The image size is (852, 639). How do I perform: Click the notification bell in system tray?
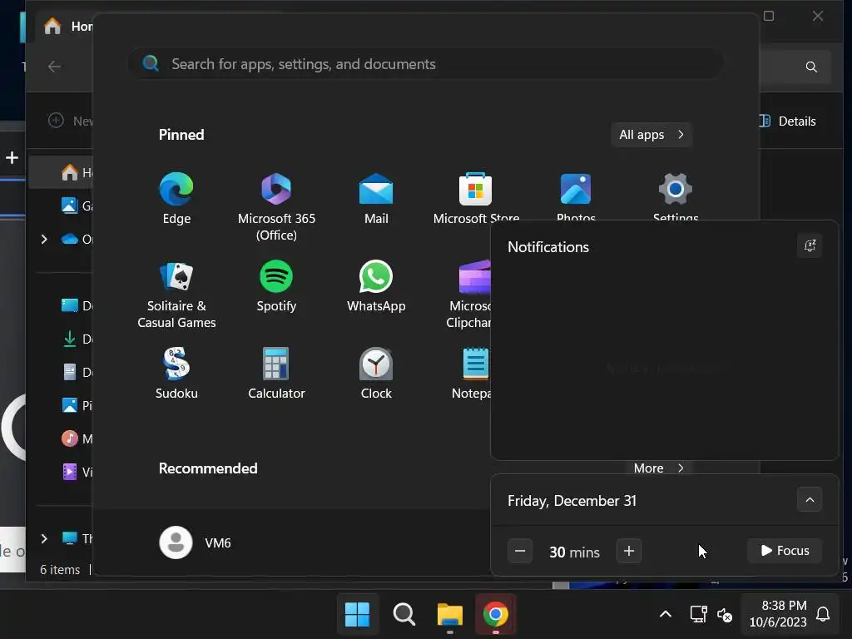(823, 614)
